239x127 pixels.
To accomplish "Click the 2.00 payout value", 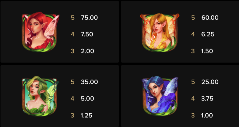I will 88,51.
